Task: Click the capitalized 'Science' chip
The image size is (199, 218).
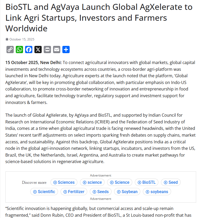Action: click(x=120, y=182)
